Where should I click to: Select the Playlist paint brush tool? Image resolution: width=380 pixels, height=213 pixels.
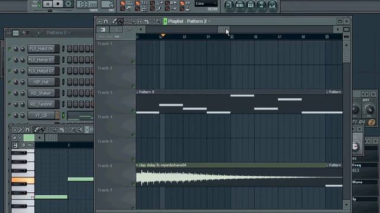click(x=121, y=21)
